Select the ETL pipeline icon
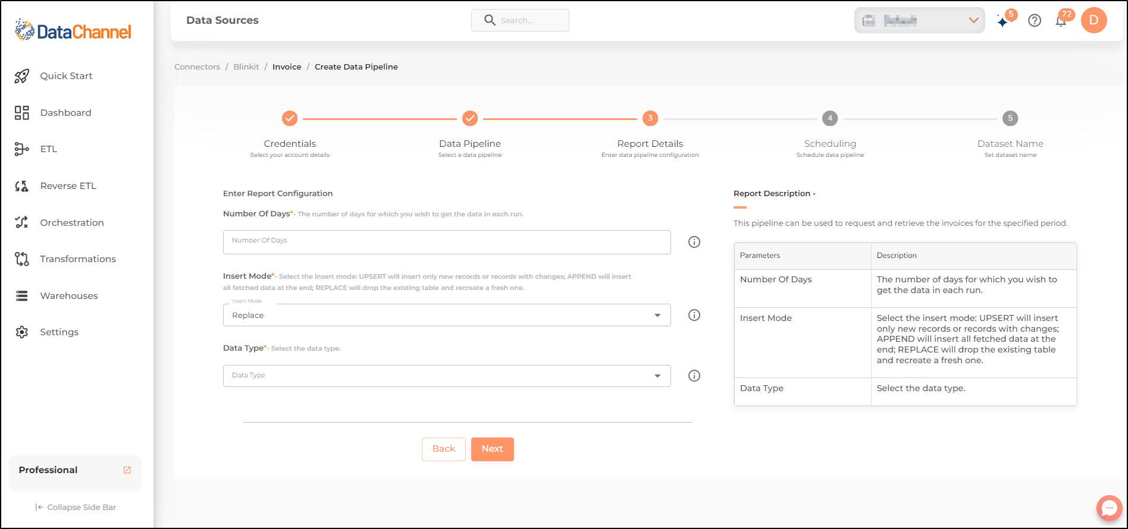This screenshot has height=529, width=1128. (22, 149)
